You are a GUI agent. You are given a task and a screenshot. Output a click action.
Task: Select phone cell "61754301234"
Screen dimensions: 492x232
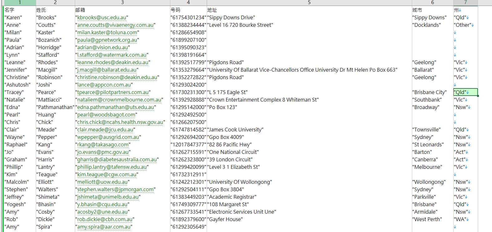188,17
